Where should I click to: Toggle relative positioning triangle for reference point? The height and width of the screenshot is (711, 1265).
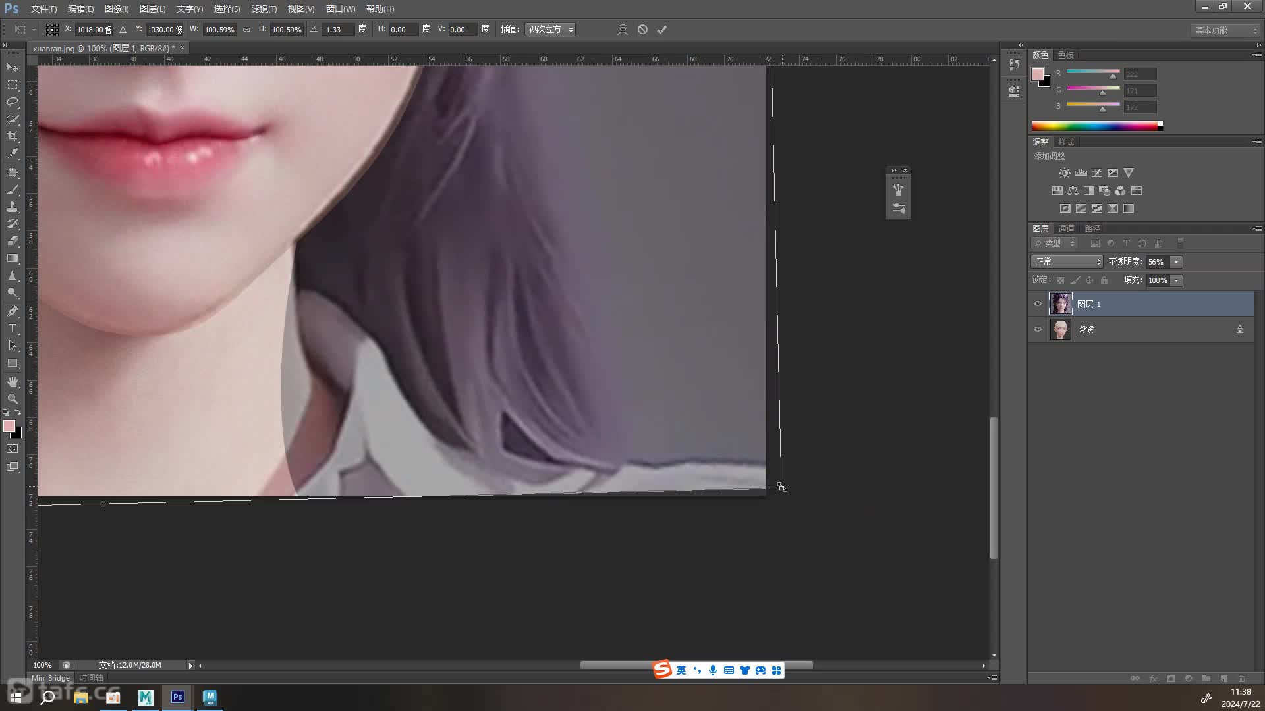[123, 30]
